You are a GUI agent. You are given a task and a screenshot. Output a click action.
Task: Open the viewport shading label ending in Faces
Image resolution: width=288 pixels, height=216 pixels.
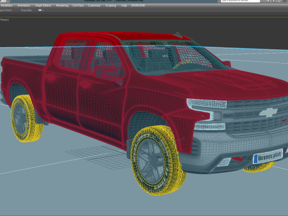click(x=4, y=20)
